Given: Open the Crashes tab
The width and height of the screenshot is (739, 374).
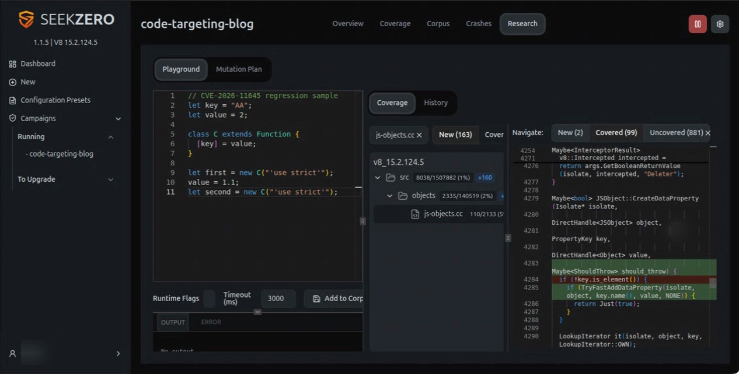Looking at the screenshot, I should (479, 24).
